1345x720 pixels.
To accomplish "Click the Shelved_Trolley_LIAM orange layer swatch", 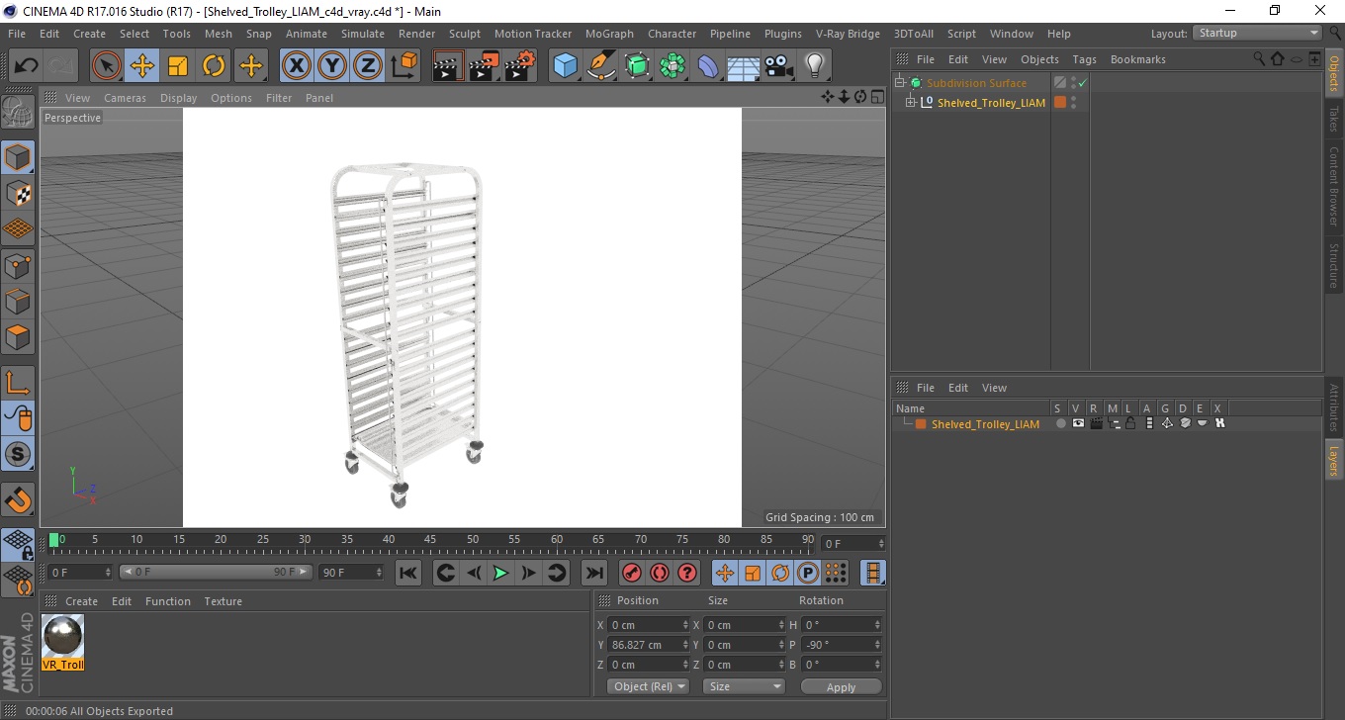I will tap(1060, 103).
